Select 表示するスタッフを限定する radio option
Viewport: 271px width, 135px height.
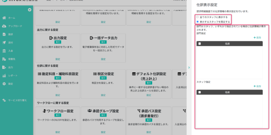point(198,22)
